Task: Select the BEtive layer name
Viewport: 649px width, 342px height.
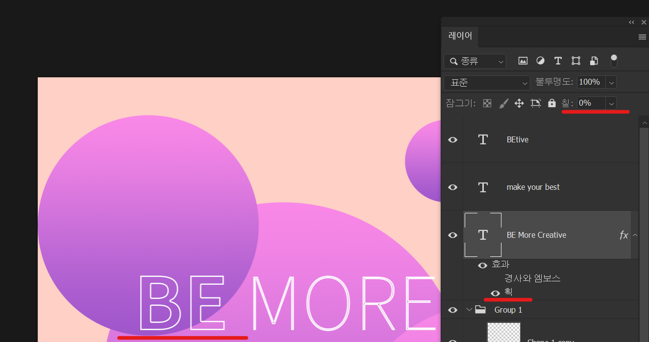Action: [x=518, y=140]
